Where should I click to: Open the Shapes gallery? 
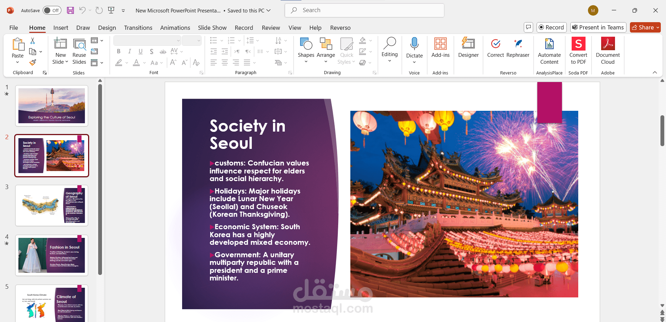tap(306, 51)
